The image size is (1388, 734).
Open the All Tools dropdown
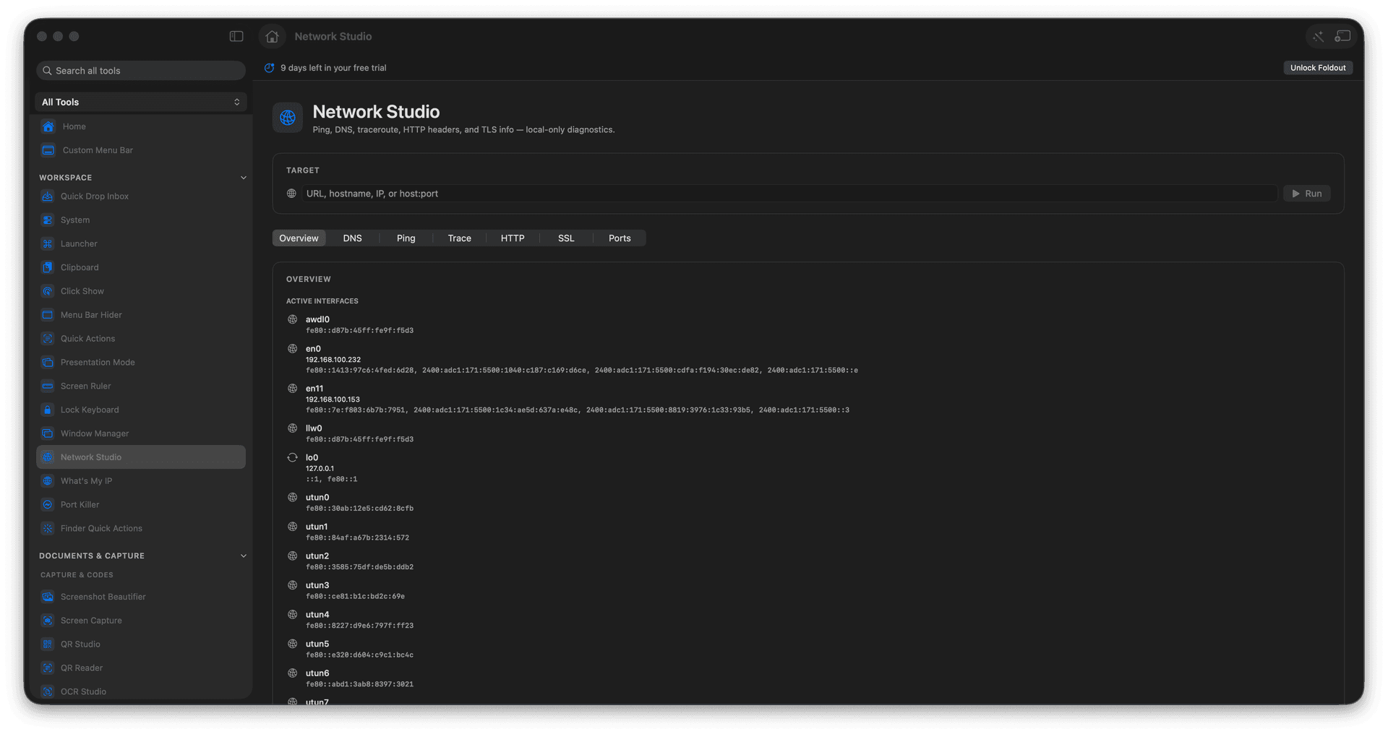tap(141, 102)
